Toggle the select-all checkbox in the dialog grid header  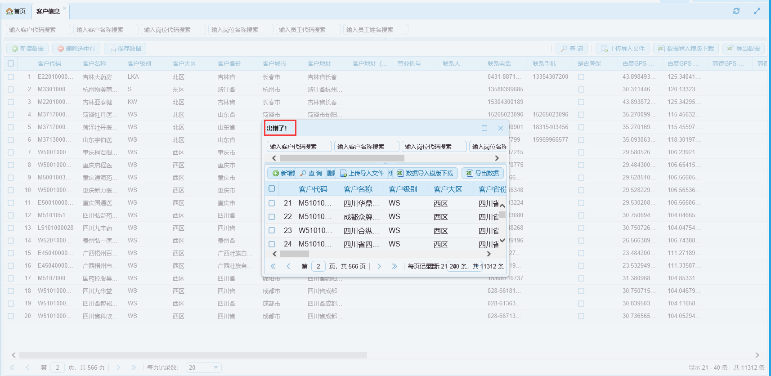pyautogui.click(x=272, y=189)
